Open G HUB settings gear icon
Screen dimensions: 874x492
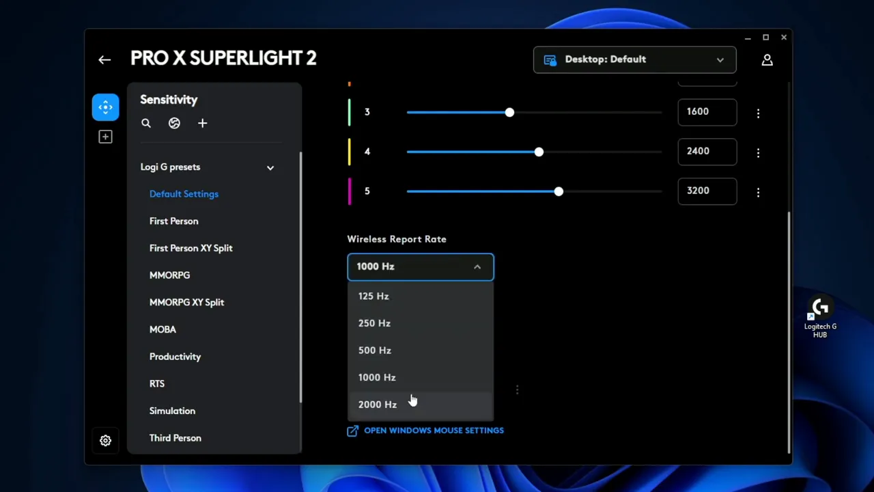(x=105, y=441)
